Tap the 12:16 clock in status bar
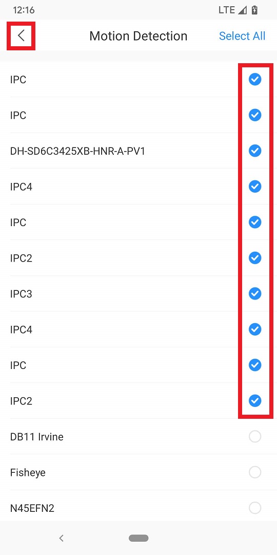This screenshot has width=277, height=555. point(24,10)
